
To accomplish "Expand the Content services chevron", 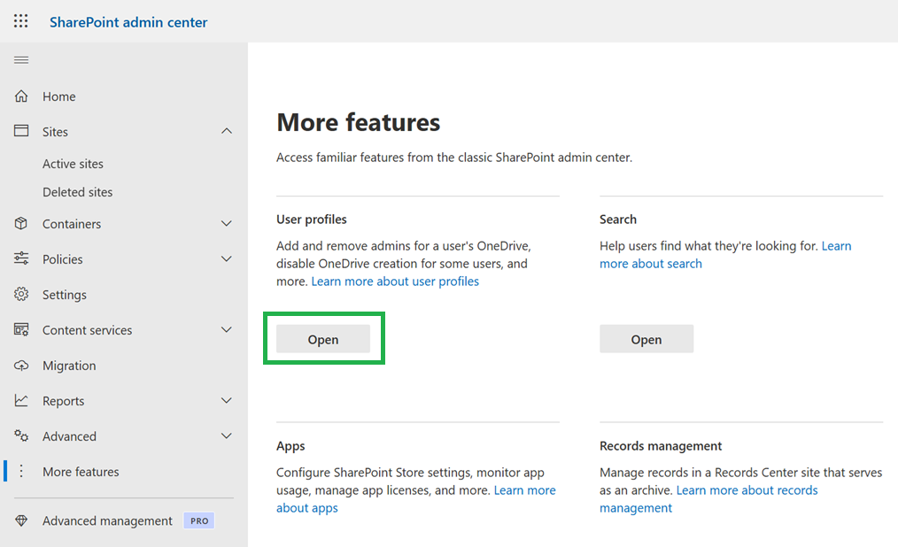I will 227,329.
